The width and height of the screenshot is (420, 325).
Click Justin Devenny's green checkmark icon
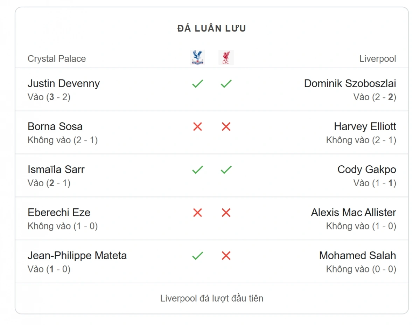pos(198,84)
